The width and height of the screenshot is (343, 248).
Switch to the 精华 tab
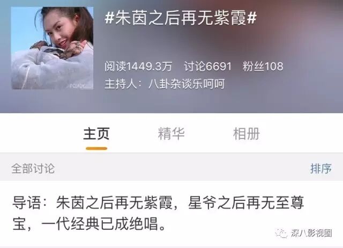click(171, 134)
